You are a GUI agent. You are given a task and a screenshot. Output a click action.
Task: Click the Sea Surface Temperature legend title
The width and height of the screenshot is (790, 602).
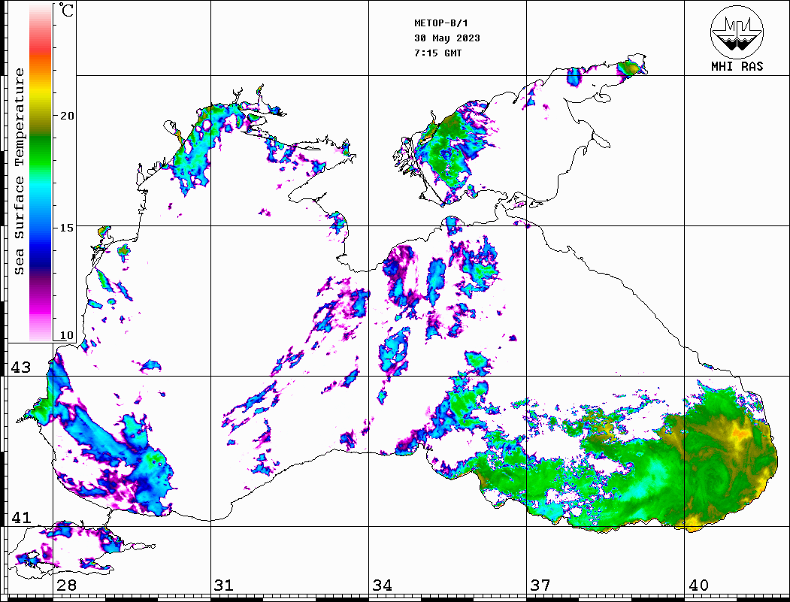click(x=19, y=171)
